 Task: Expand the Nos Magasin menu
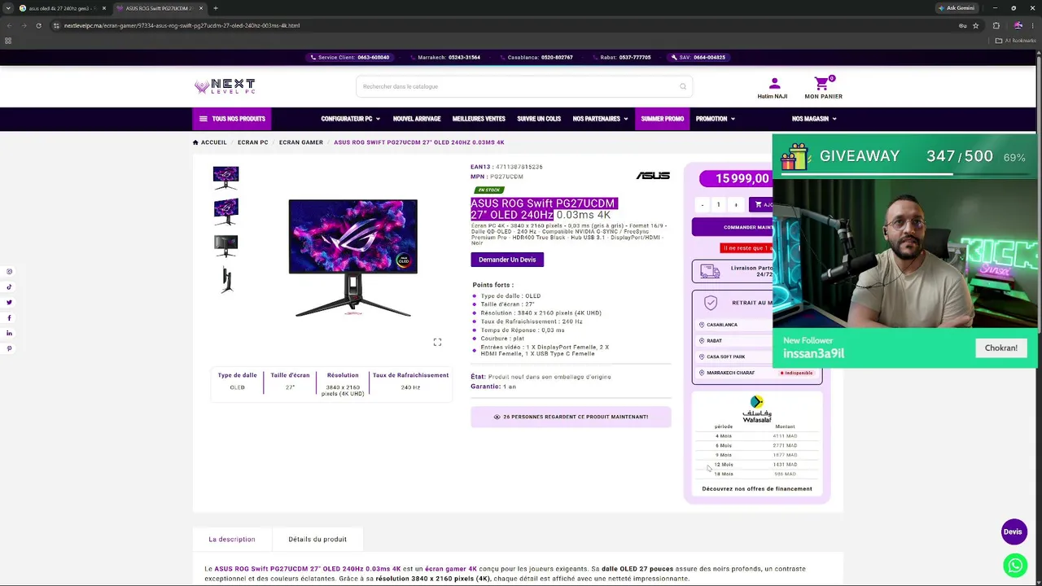tap(814, 119)
